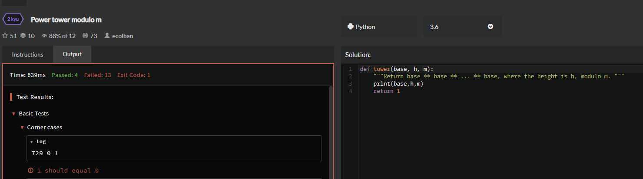The height and width of the screenshot is (179, 643).
Task: Switch to the Instructions tab
Action: [x=27, y=54]
